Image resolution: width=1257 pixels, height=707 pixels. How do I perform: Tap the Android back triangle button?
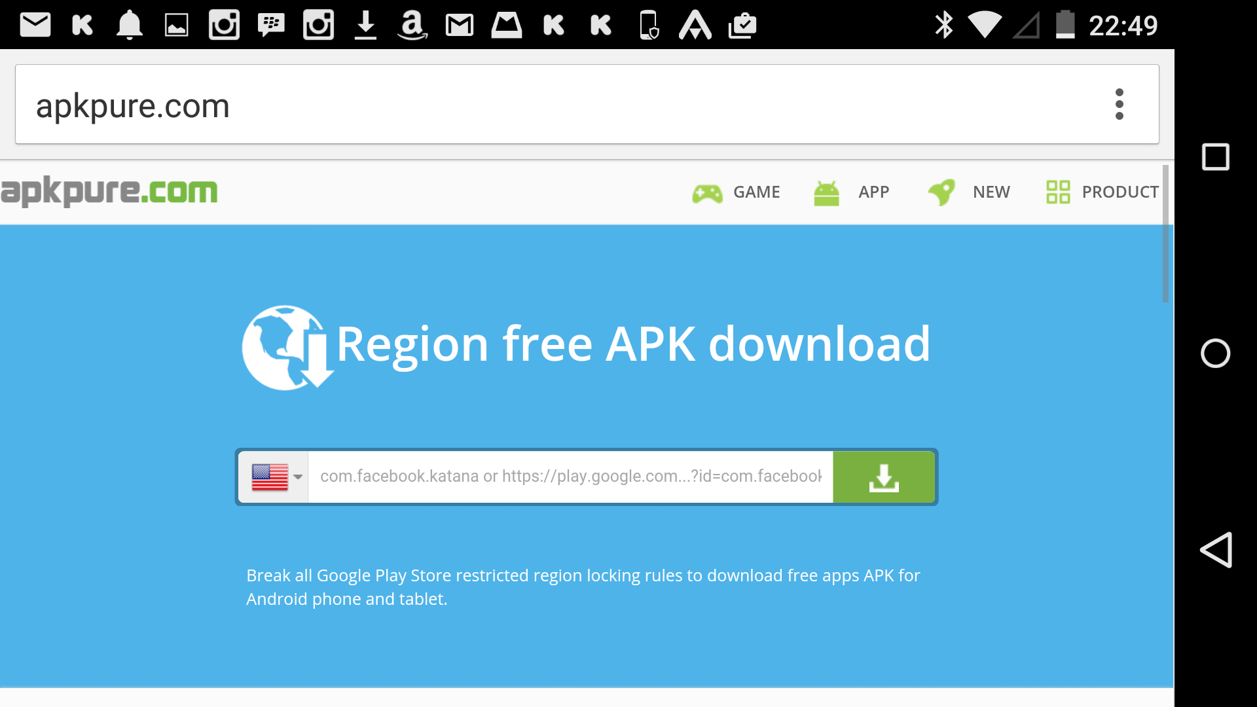coord(1216,550)
